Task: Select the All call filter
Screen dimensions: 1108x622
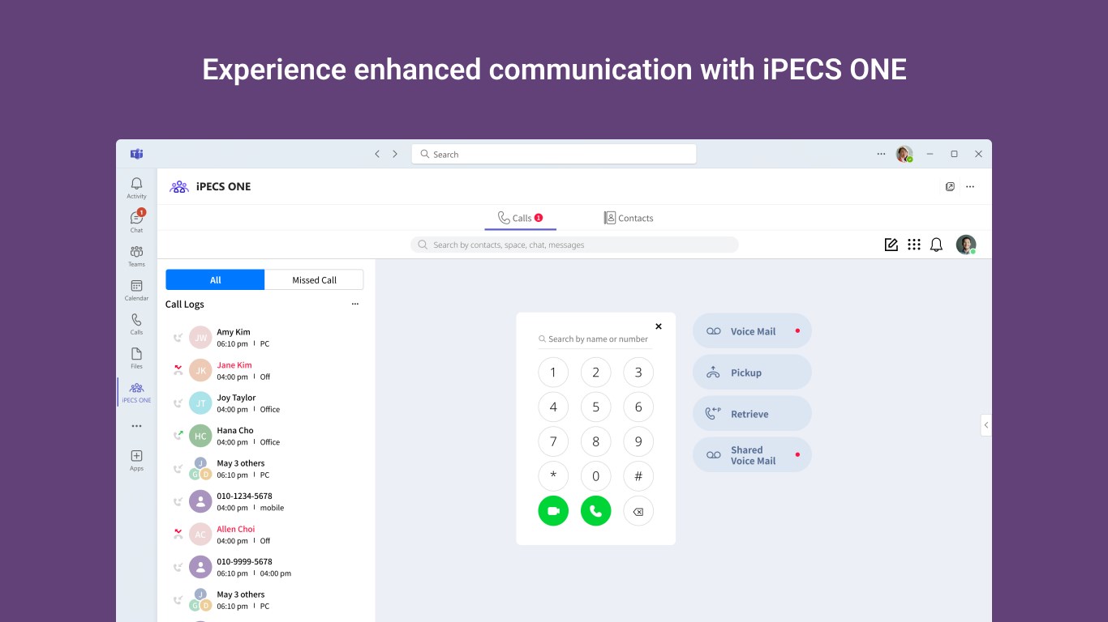Action: pyautogui.click(x=215, y=279)
